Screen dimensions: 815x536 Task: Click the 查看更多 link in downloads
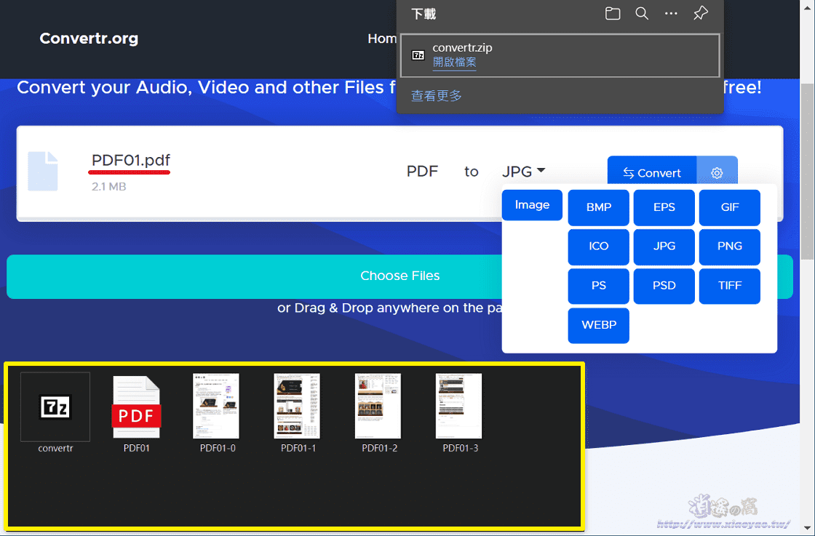pos(437,96)
